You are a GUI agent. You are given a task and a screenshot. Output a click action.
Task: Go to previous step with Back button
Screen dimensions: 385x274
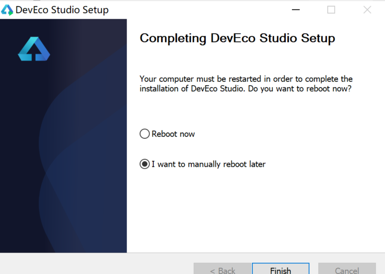coord(222,269)
